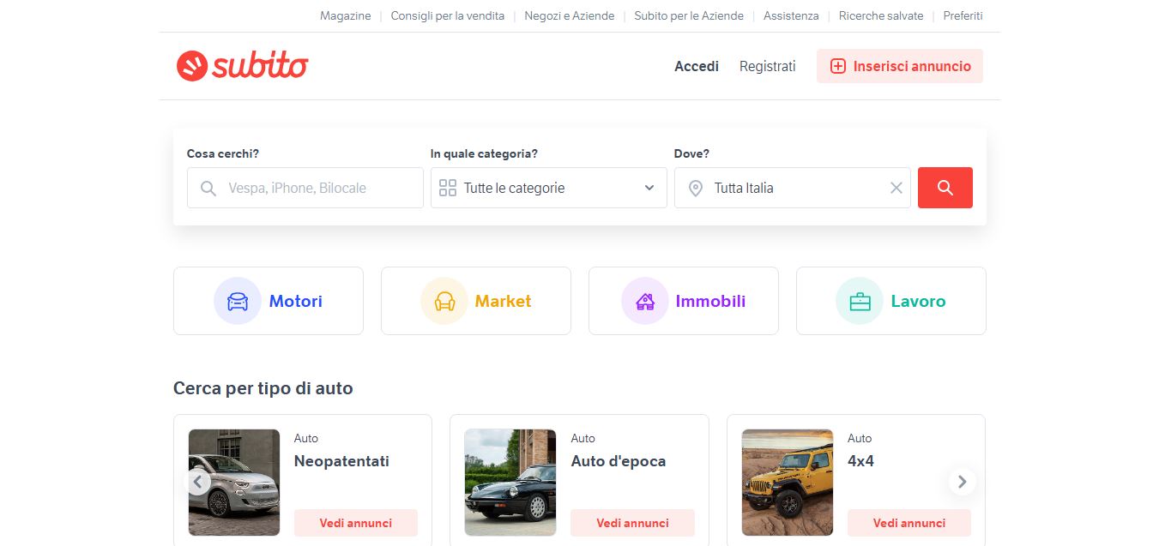Click the Accedi login link

696,66
